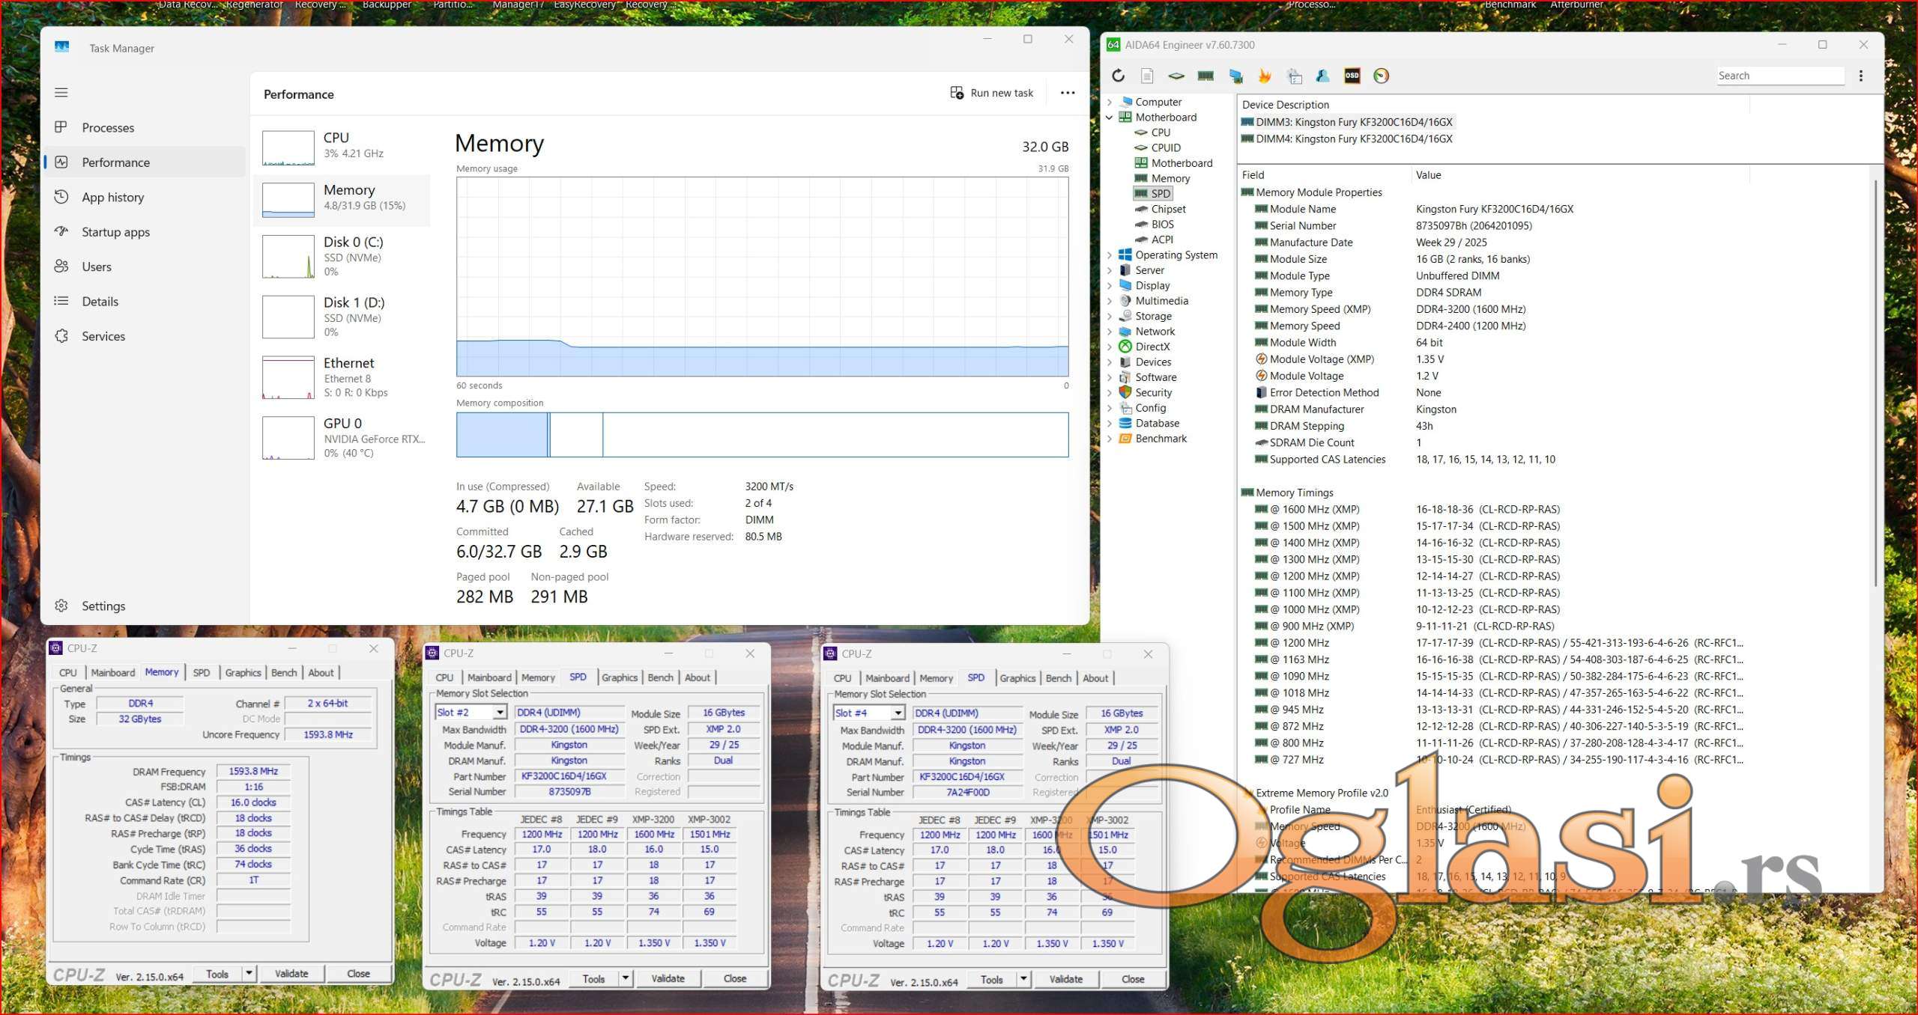Open Tools dropdown arrow in left CPU-Z

[x=249, y=973]
